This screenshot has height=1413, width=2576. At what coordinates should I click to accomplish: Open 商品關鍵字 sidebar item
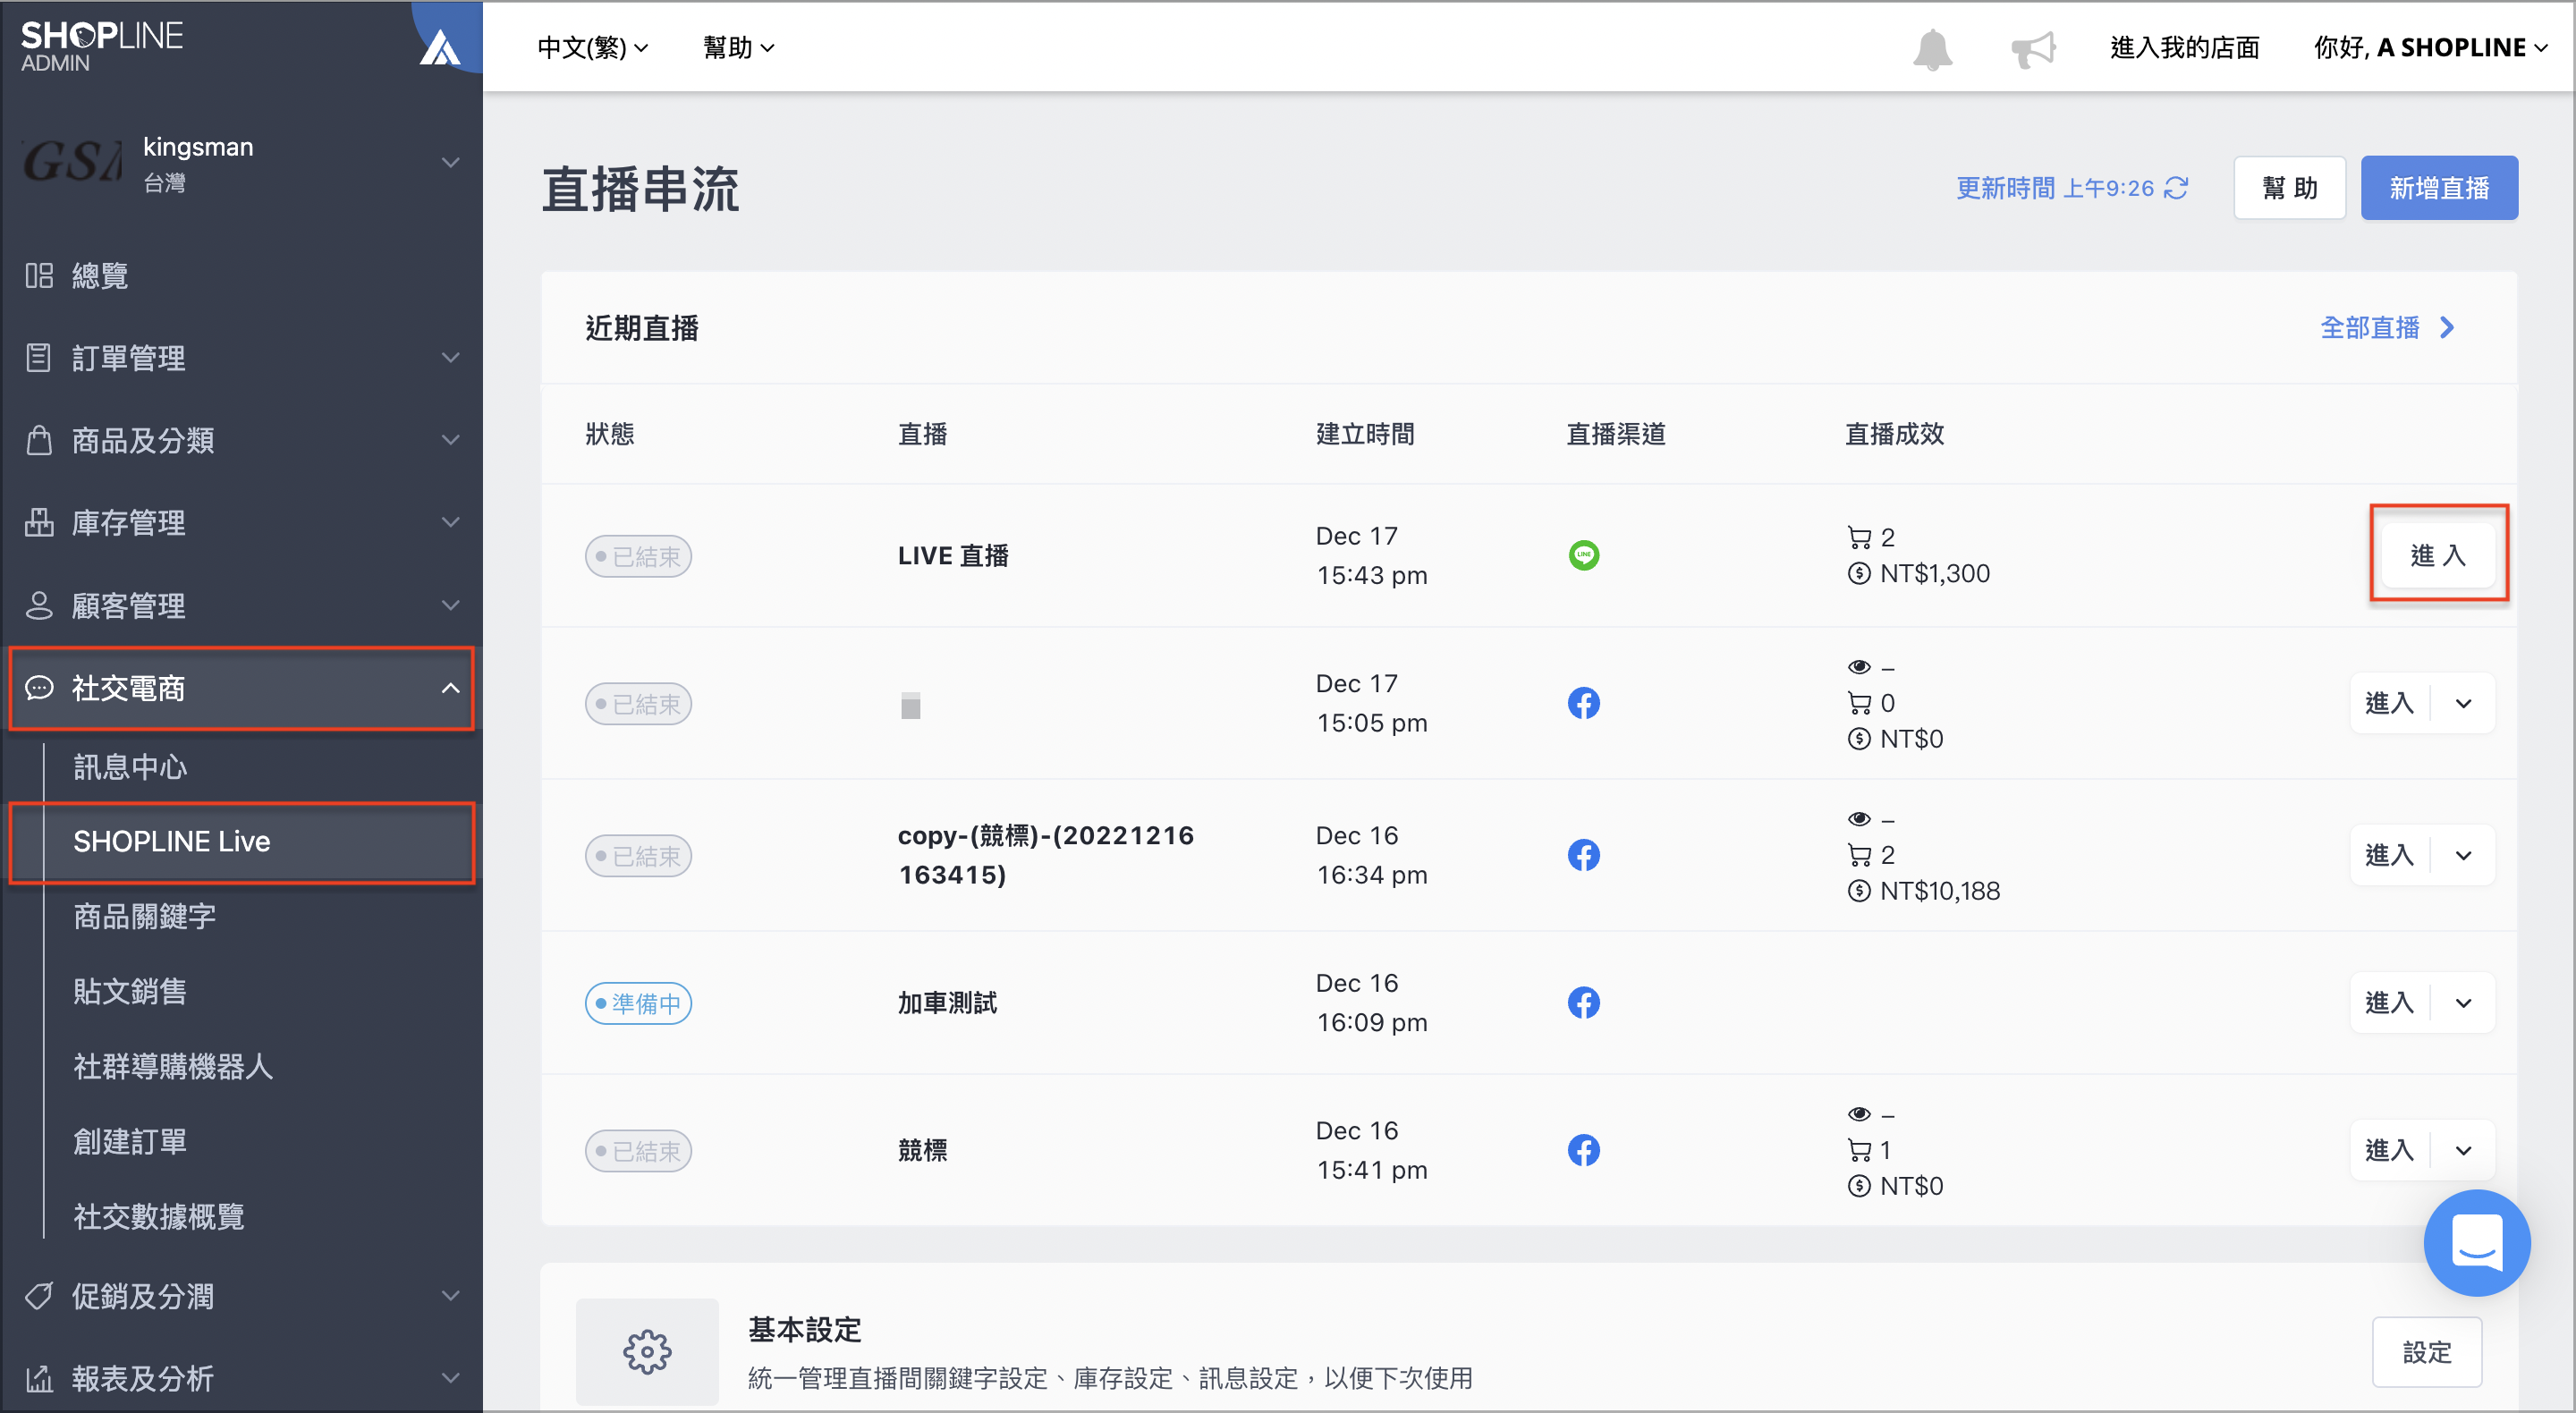(x=144, y=916)
